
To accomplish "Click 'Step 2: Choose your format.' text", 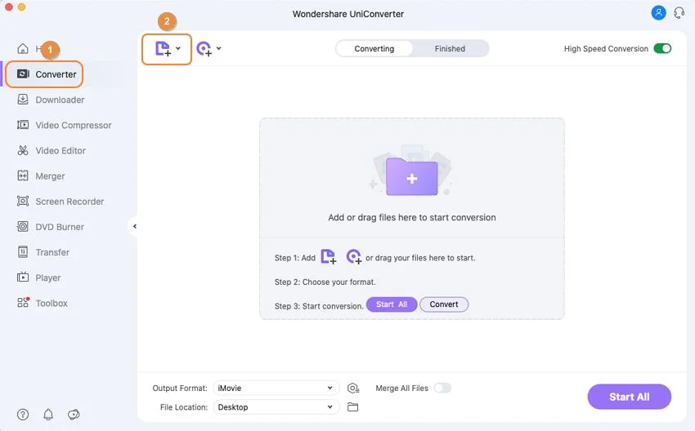I will tap(325, 282).
